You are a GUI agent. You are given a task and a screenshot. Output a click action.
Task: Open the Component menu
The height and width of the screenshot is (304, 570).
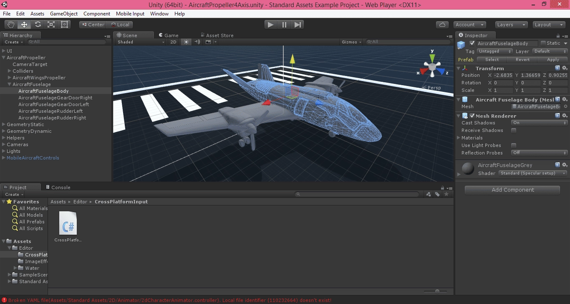97,14
